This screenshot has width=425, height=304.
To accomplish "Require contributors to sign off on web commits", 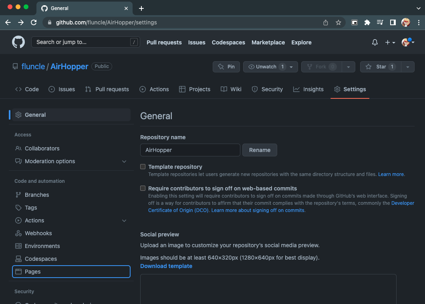I will [x=143, y=188].
